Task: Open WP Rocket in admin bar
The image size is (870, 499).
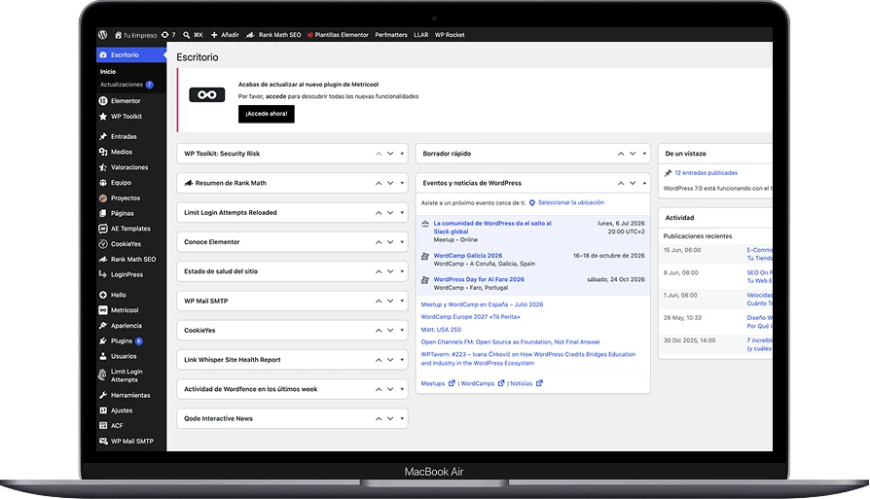Action: (450, 35)
